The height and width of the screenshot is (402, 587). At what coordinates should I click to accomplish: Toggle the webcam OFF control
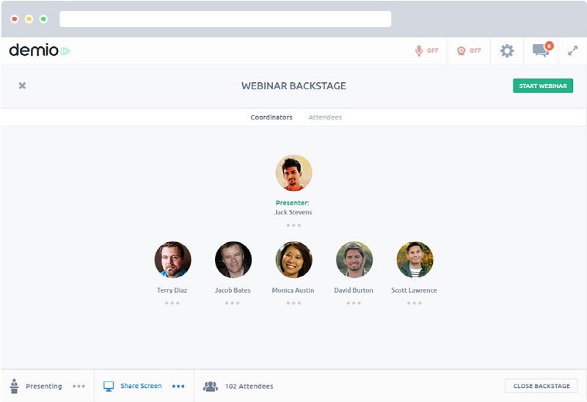tap(469, 51)
